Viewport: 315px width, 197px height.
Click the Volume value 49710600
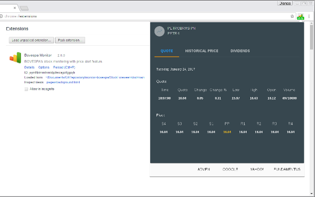[289, 98]
